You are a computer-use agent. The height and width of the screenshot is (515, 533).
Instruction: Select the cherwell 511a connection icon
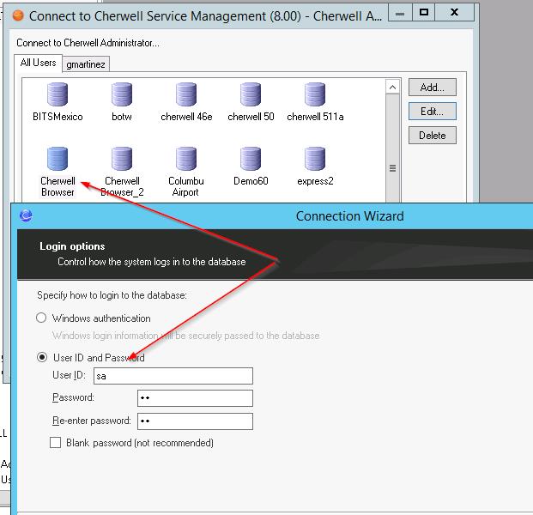click(315, 94)
